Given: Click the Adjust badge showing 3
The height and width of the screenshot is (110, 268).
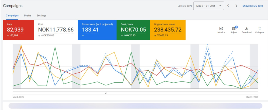Looking at the screenshot, I should pos(236,27).
